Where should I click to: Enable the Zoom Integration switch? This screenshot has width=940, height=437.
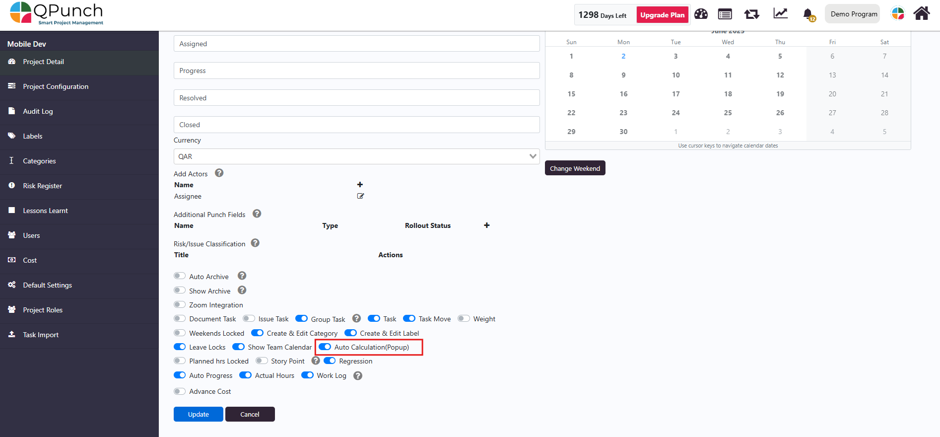180,304
